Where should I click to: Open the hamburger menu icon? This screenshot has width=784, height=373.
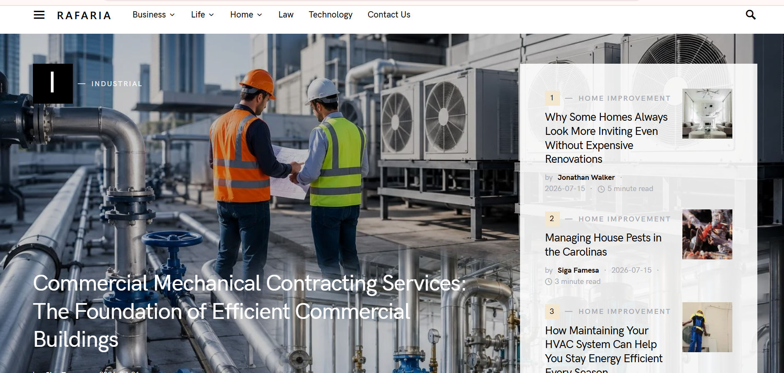tap(39, 15)
